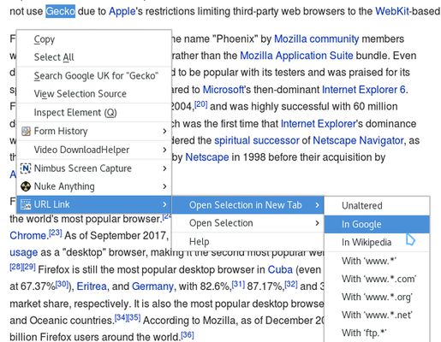Choose With 'ftp.*' option

click(x=377, y=333)
